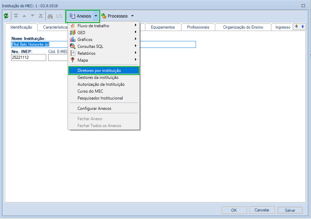Open the Anexos dropdown arrow
311x219 pixels.
96,16
